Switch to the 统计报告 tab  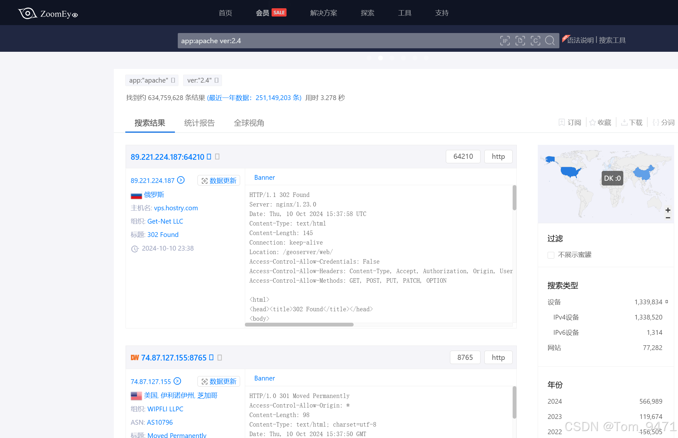(199, 123)
